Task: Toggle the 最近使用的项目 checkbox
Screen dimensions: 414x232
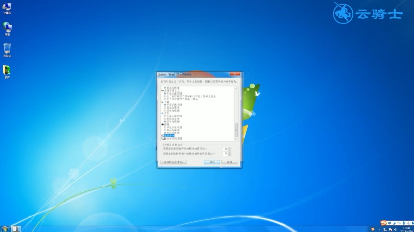Action: coord(162,138)
